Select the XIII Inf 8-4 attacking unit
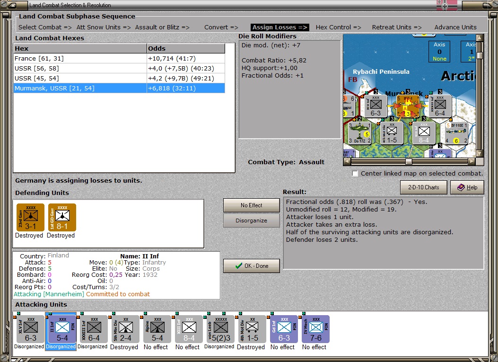This screenshot has height=362, width=498. 189,329
